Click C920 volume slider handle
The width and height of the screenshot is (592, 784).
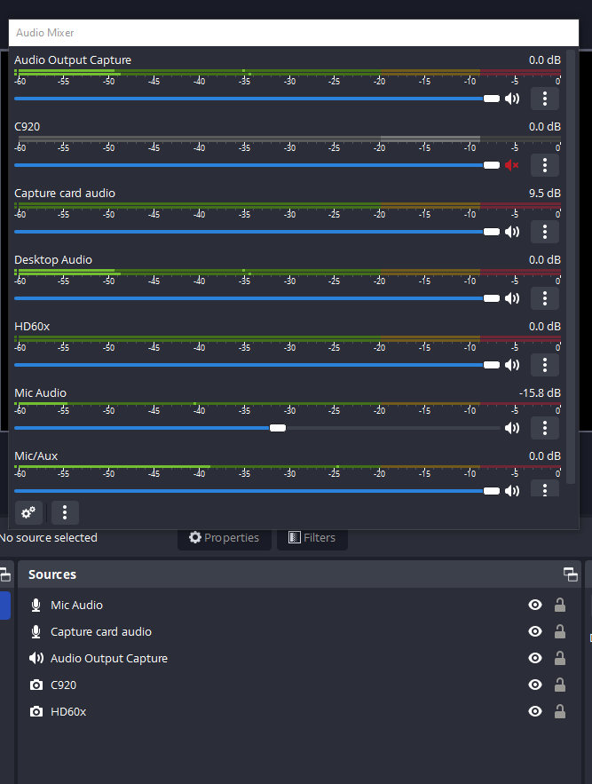click(x=492, y=165)
